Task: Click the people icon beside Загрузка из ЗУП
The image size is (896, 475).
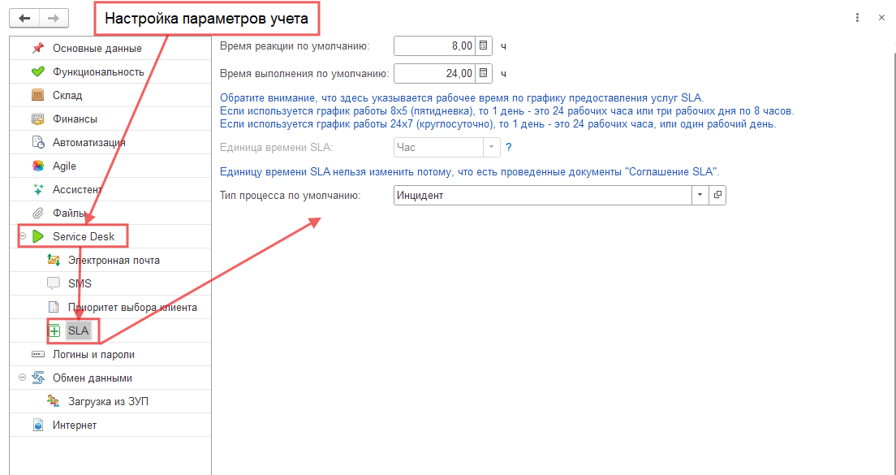Action: tap(54, 401)
